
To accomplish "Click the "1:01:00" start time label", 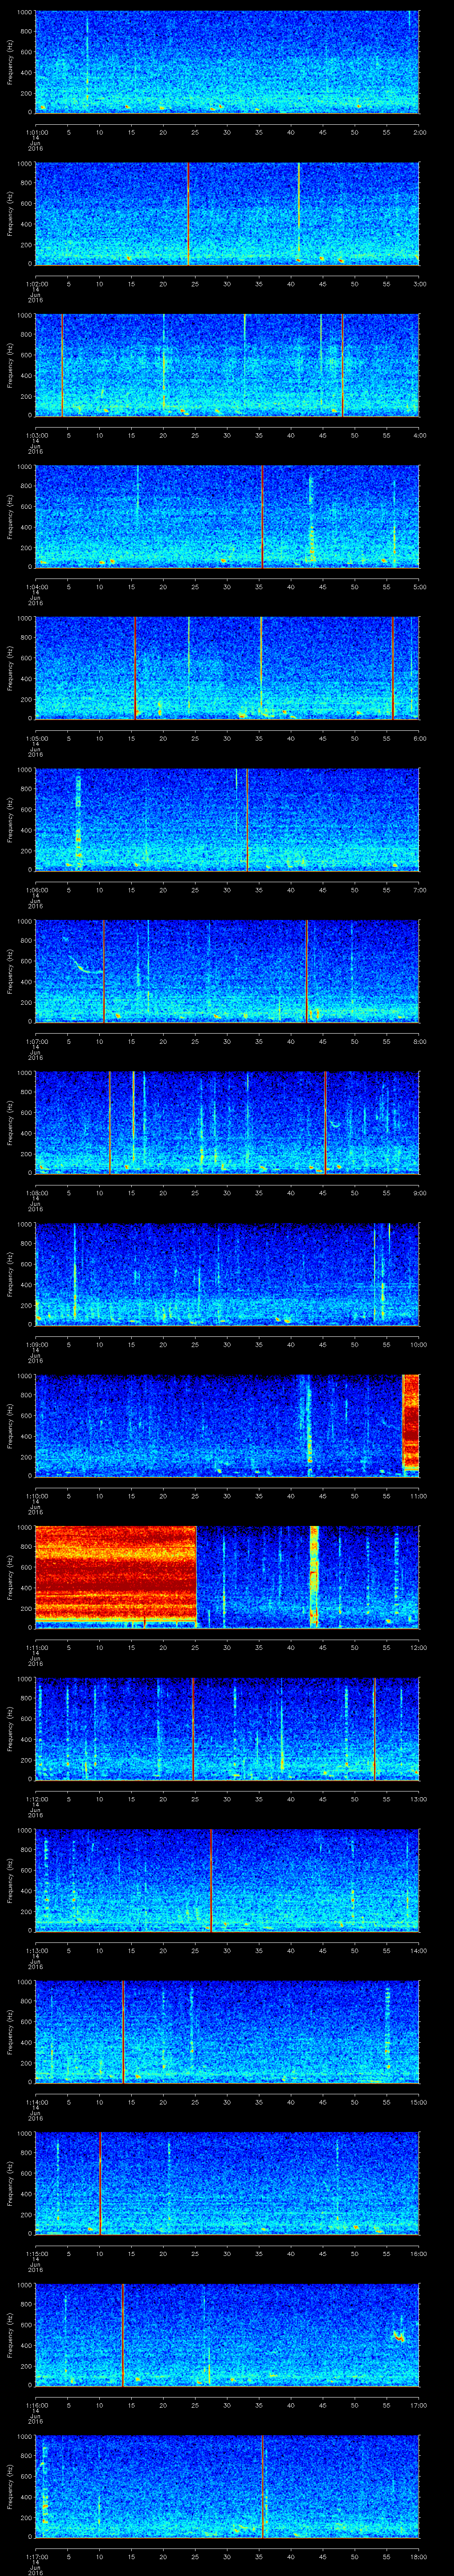I will coord(36,132).
